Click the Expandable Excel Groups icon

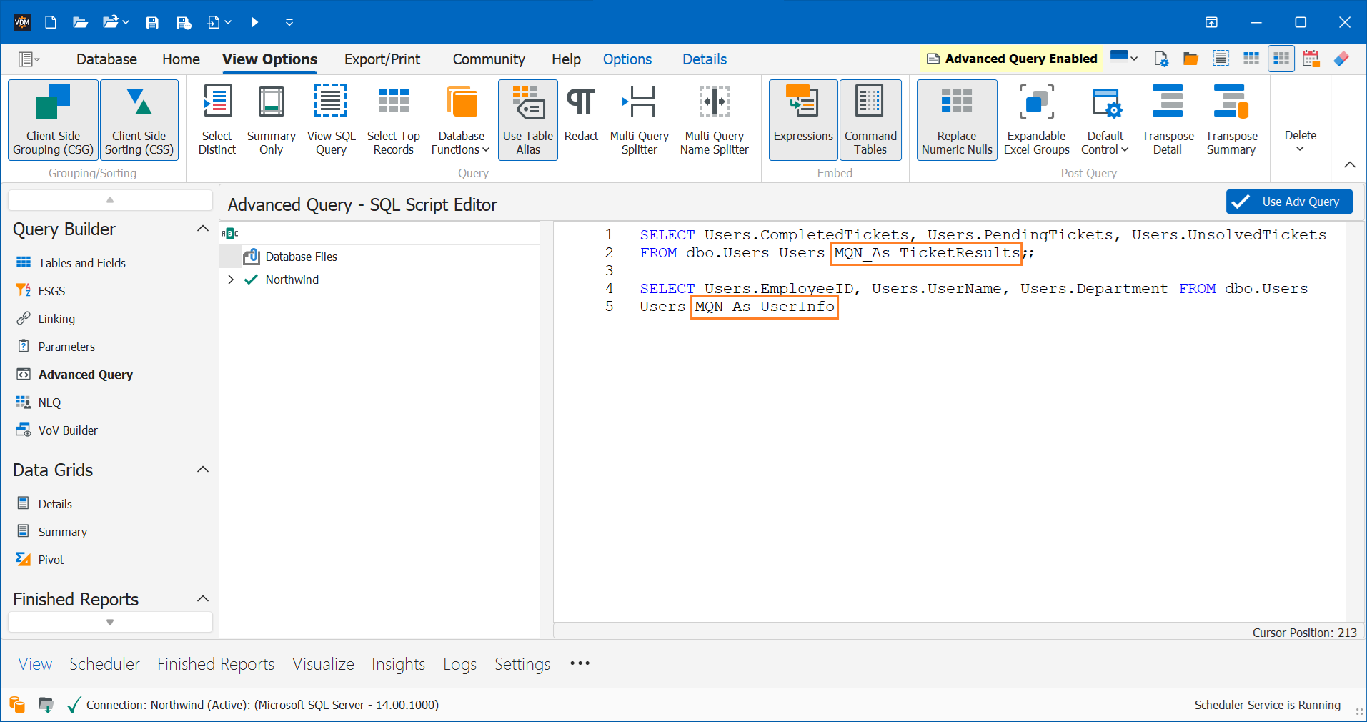(1036, 102)
